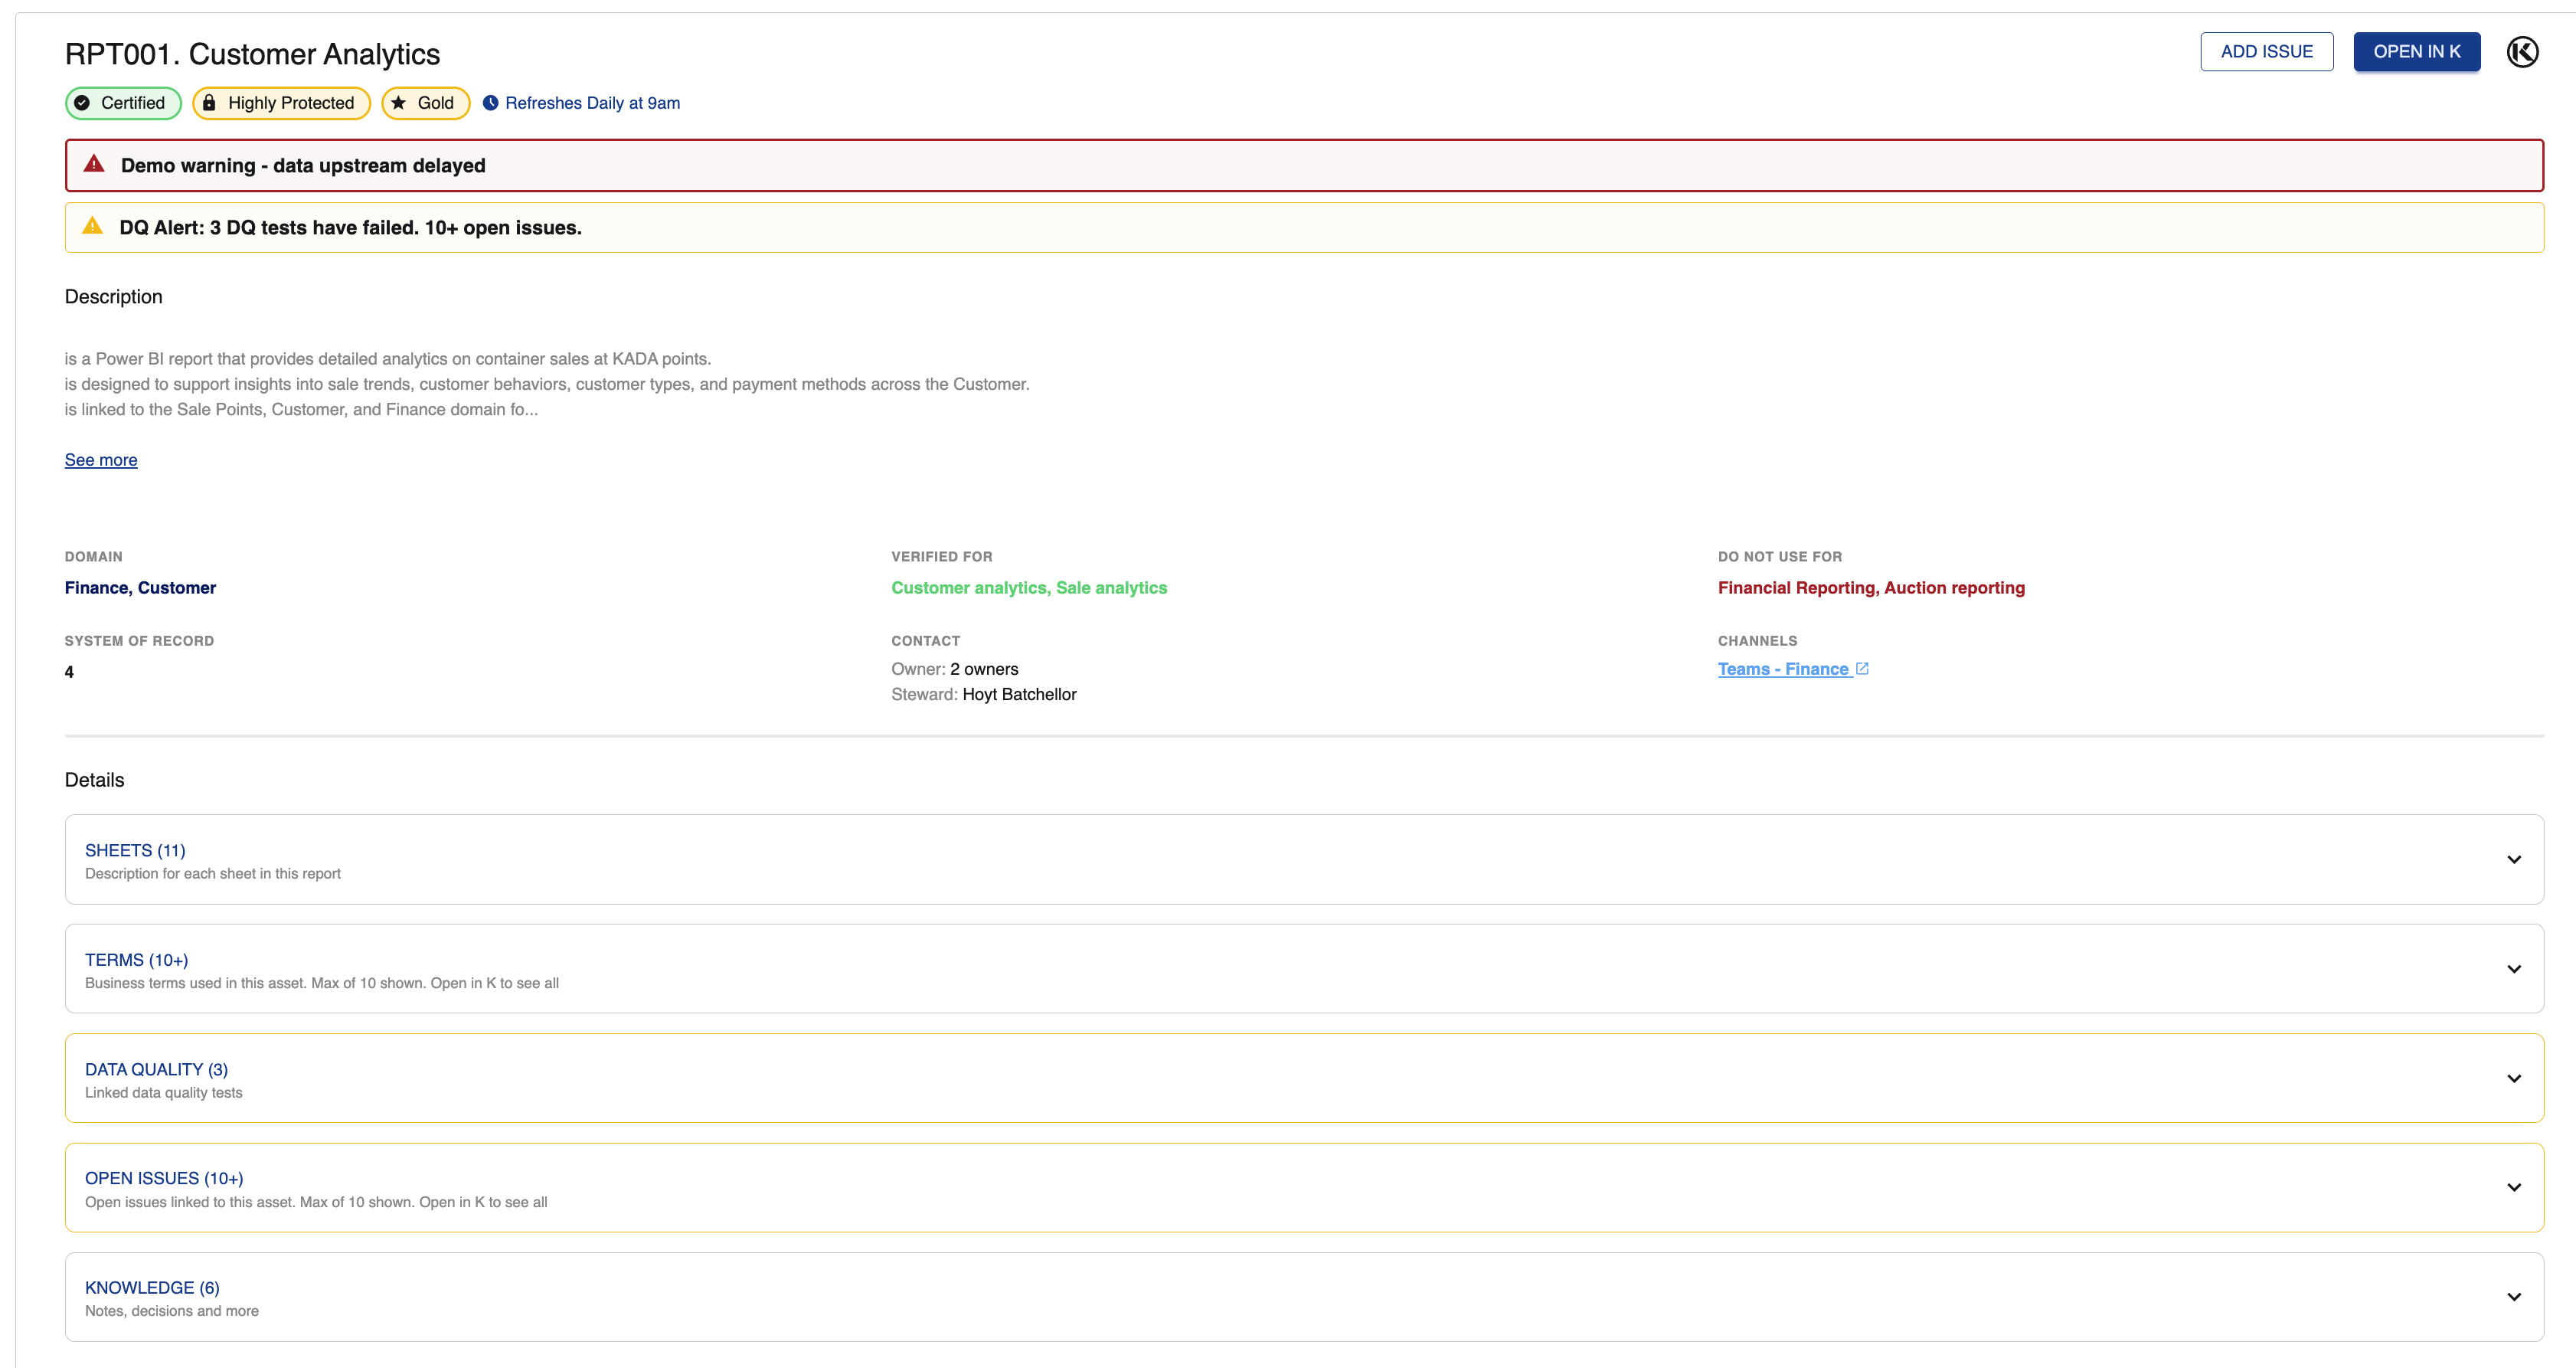The image size is (2576, 1368).
Task: Click the lock icon on Highly Protected
Action: click(209, 103)
